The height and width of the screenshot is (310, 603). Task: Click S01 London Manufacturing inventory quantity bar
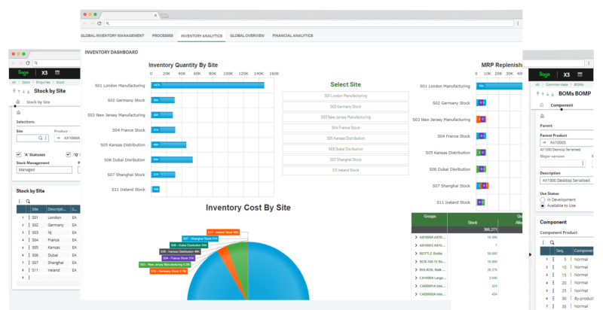point(208,85)
